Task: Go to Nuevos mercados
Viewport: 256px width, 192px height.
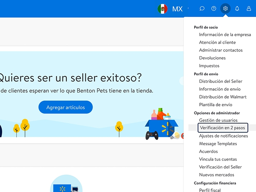Action: (217, 175)
